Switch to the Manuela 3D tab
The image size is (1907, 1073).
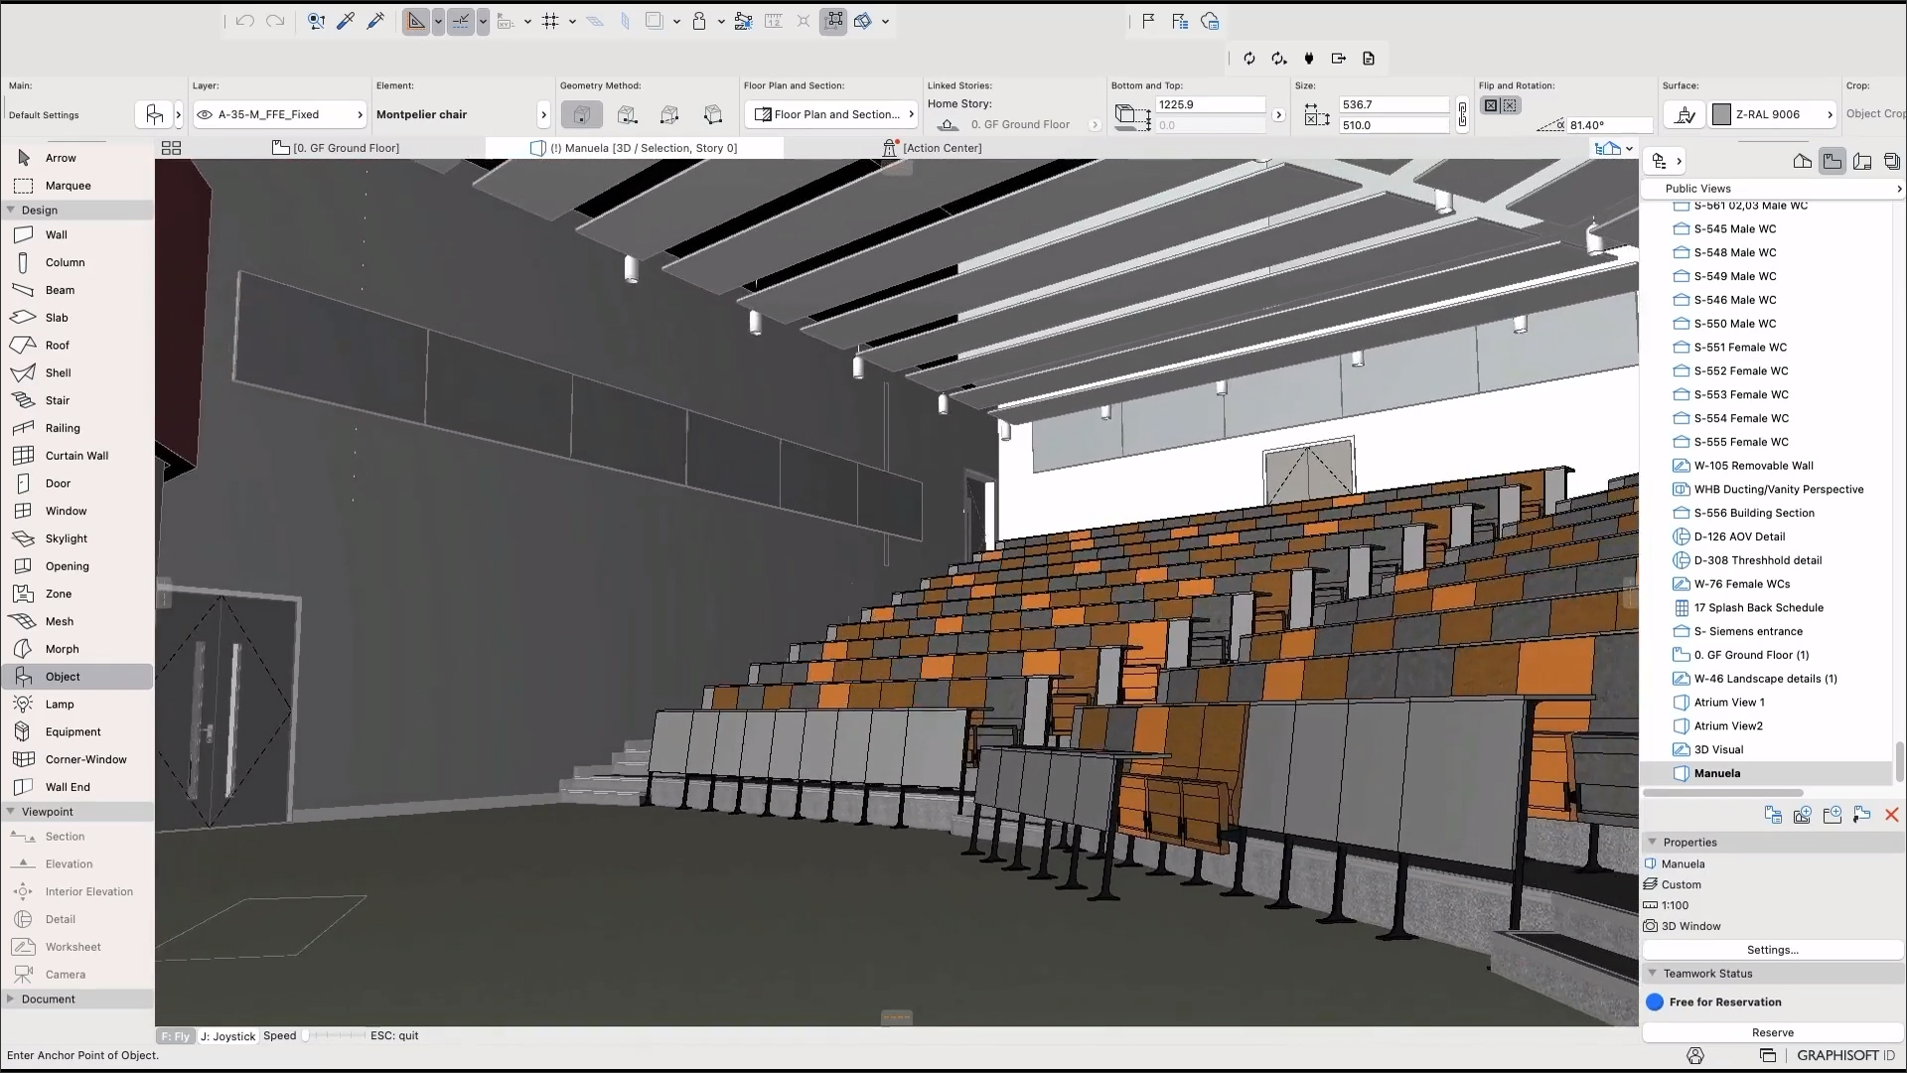pyautogui.click(x=634, y=148)
